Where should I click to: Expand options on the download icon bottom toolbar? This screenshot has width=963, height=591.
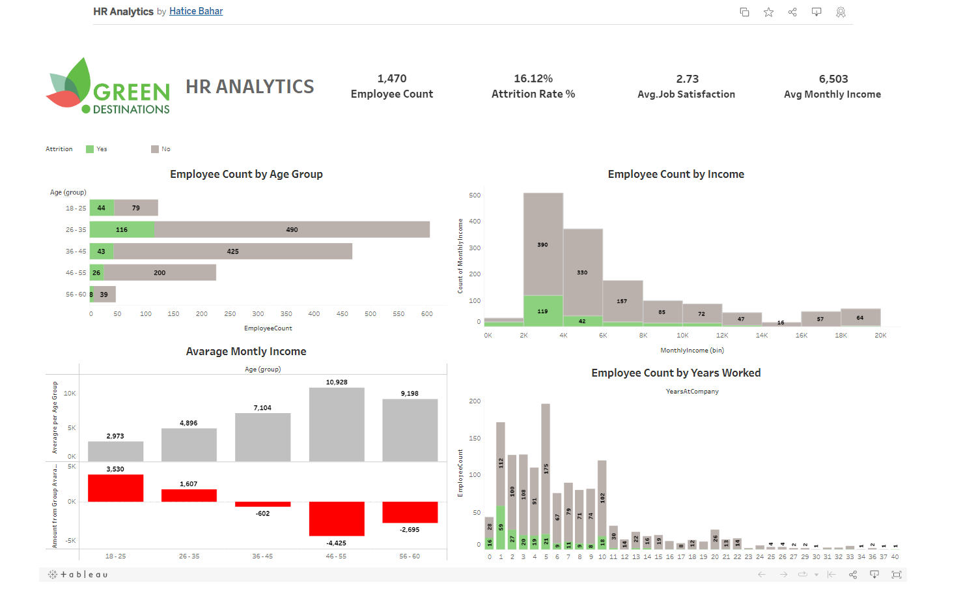tap(874, 574)
